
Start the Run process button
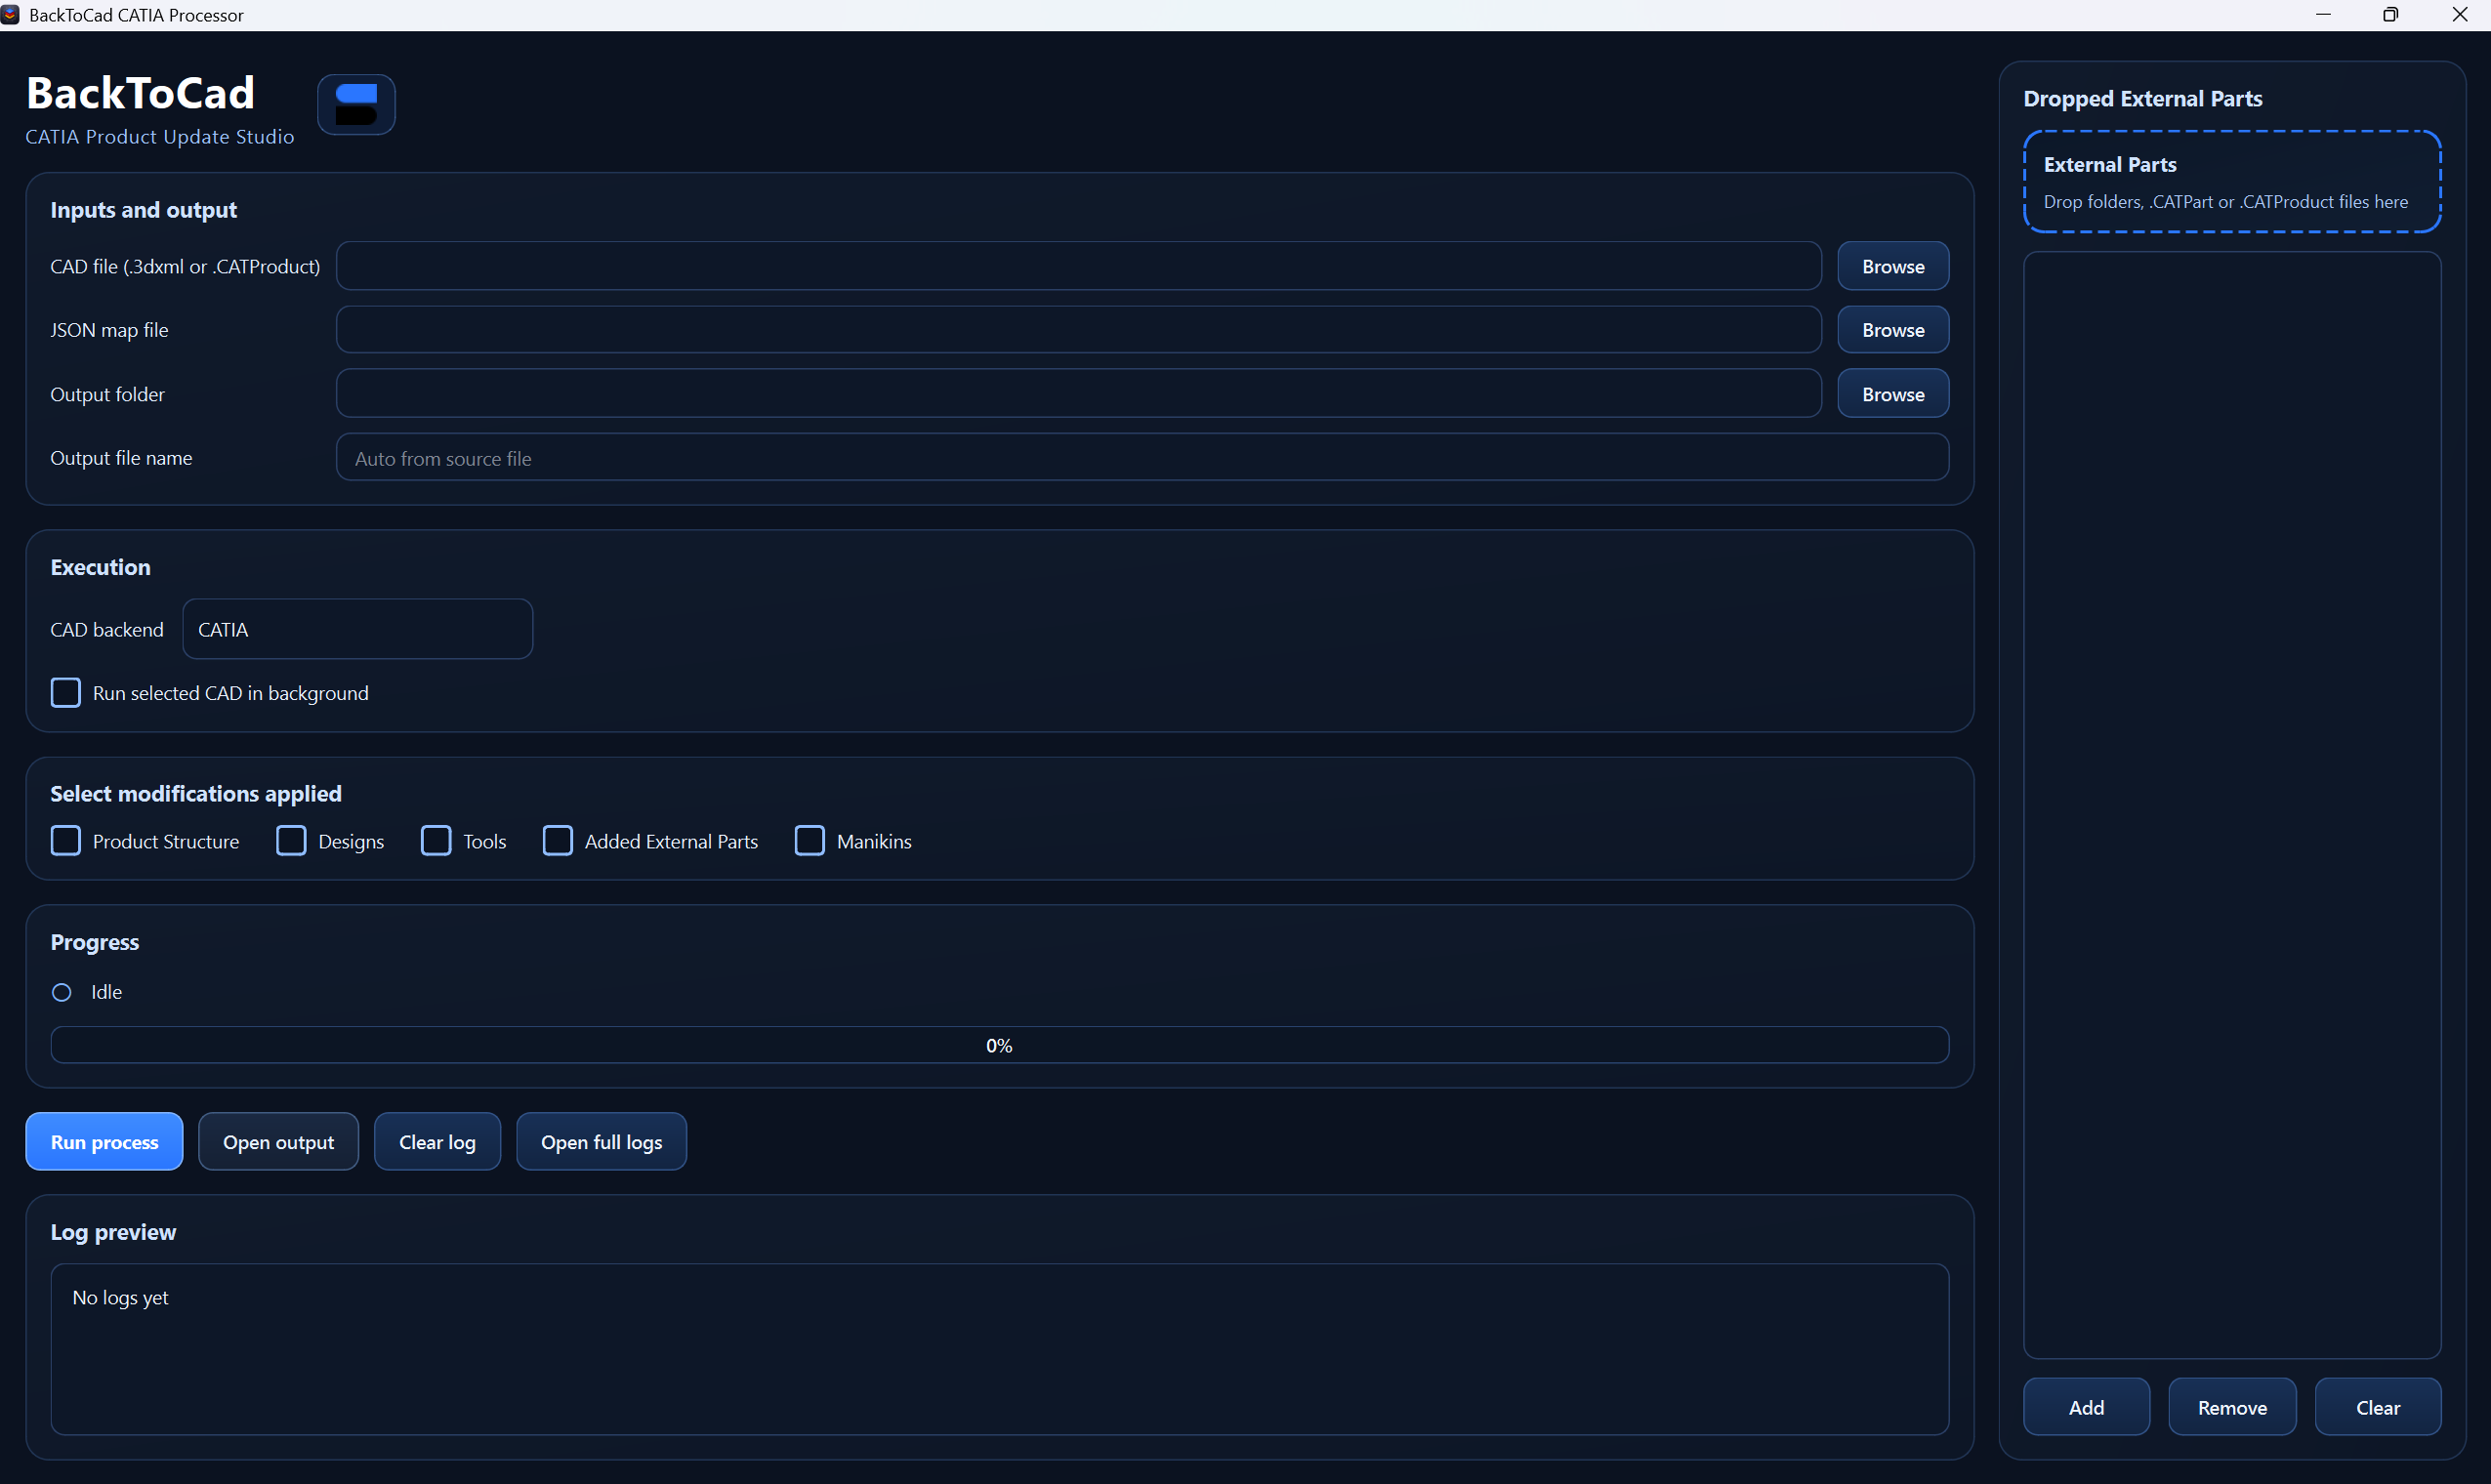click(104, 1142)
